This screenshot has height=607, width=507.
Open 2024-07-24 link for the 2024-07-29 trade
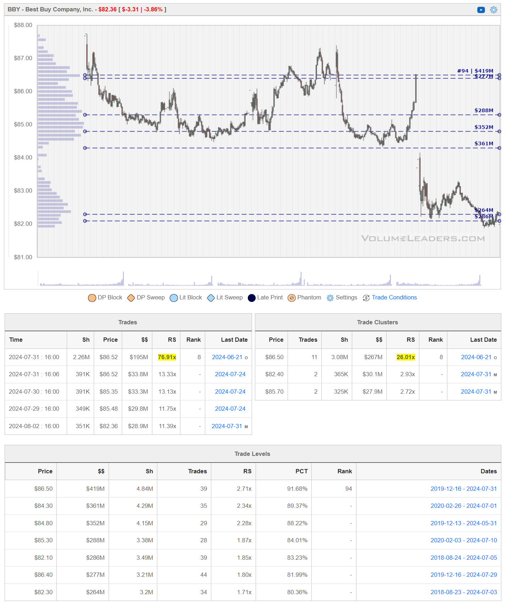230,409
